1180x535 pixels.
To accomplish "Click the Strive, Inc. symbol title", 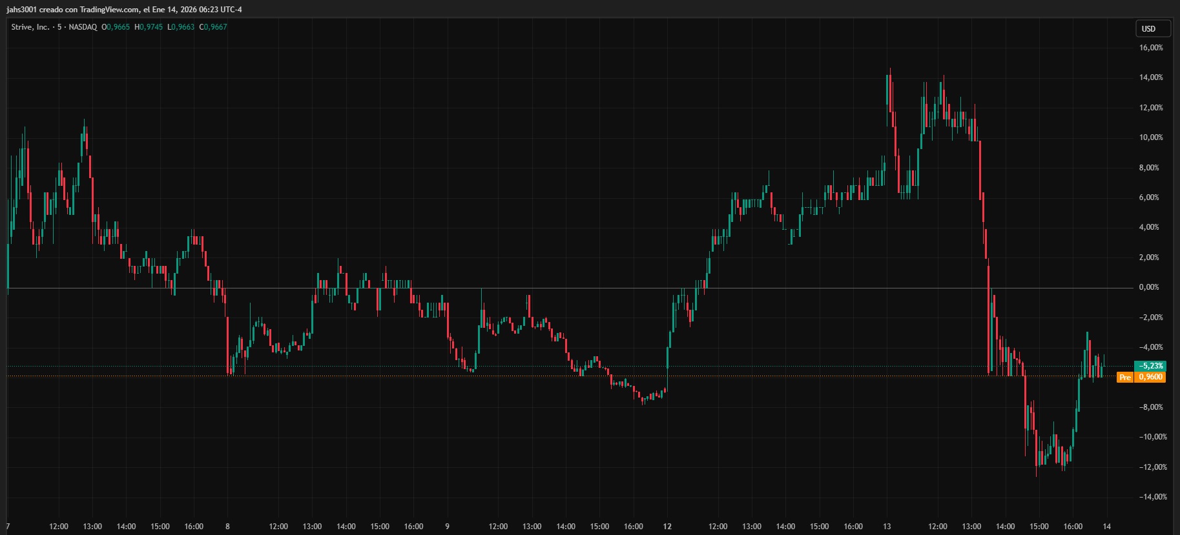I will point(30,27).
